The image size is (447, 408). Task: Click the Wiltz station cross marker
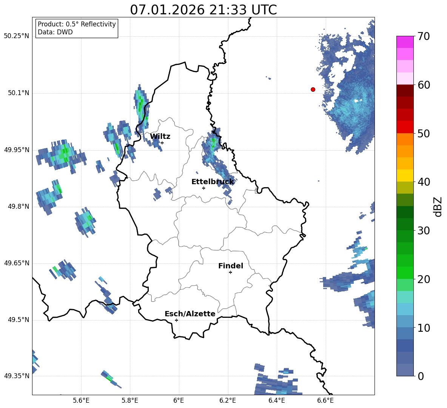(x=162, y=143)
